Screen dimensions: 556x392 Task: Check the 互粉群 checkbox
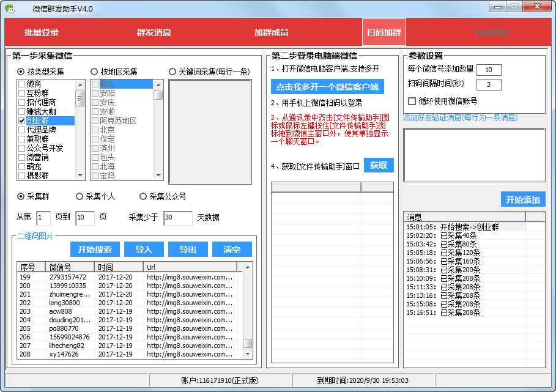point(21,93)
